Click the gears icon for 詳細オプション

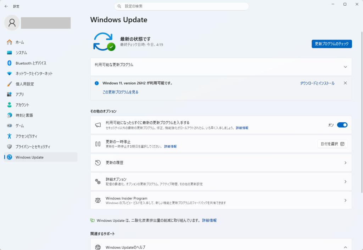tap(98, 181)
